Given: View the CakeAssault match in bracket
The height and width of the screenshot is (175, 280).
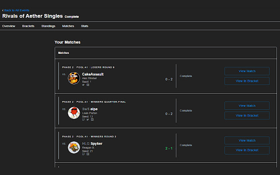Looking at the screenshot, I should pos(247,81).
